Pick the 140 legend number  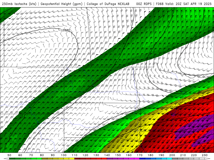[x=107, y=155]
